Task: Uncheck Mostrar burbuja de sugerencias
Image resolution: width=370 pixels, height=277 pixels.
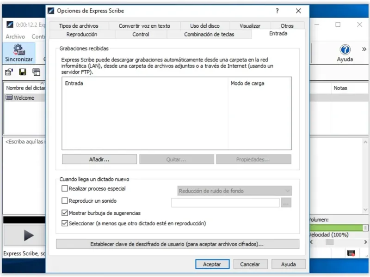Action: pyautogui.click(x=64, y=213)
